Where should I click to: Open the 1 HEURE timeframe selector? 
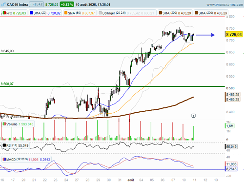tap(37, 4)
